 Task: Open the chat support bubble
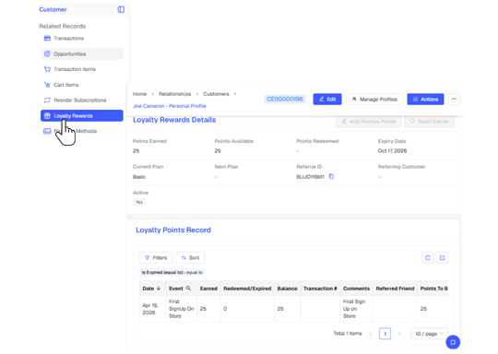click(x=453, y=342)
